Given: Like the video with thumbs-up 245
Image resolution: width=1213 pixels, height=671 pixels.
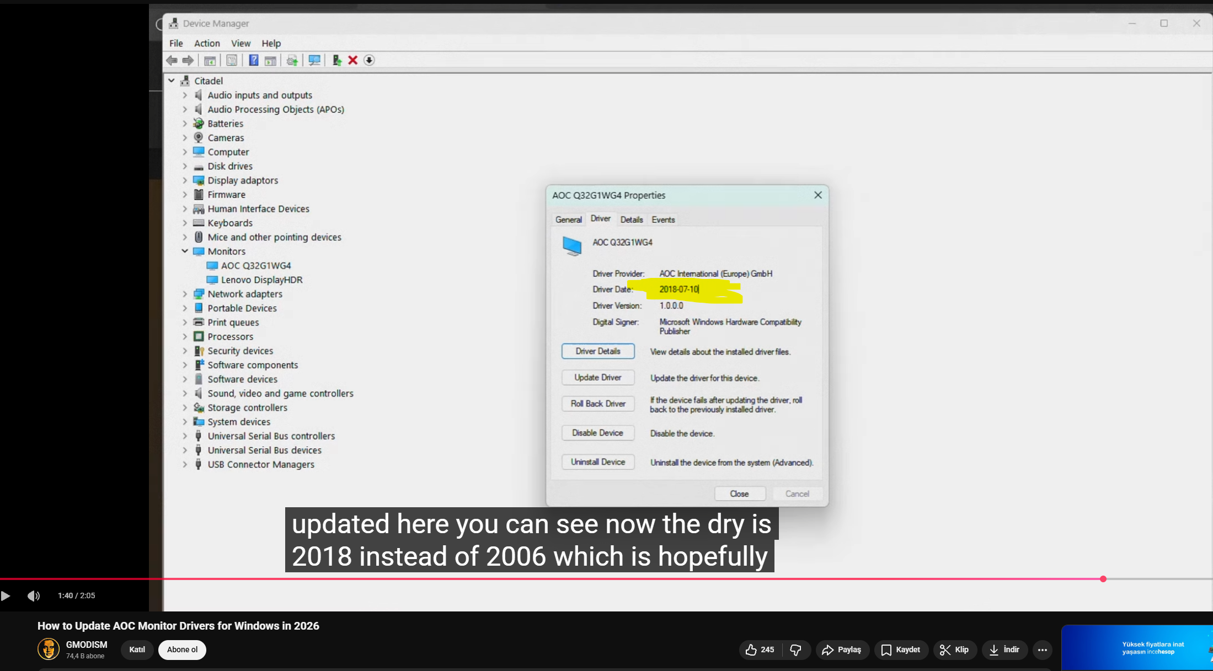Looking at the screenshot, I should tap(760, 649).
